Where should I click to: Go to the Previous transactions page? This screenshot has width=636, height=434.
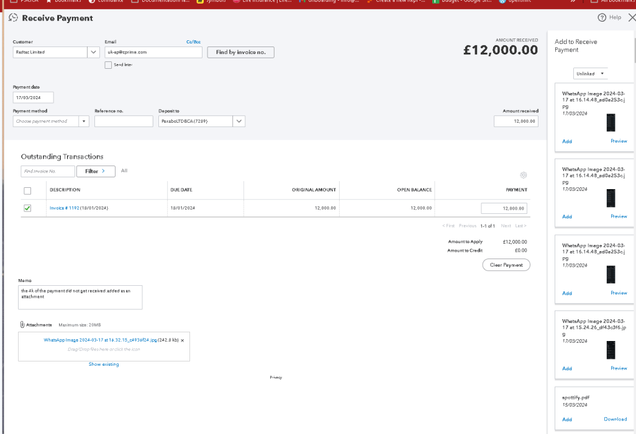point(468,226)
